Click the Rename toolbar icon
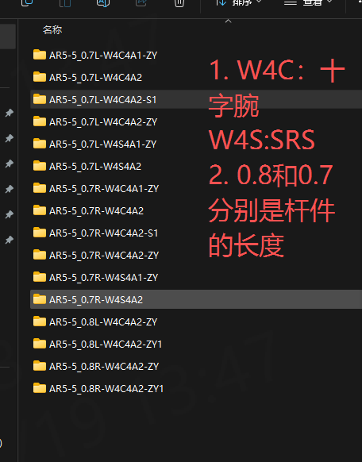This screenshot has width=362, height=462. pos(103,3)
